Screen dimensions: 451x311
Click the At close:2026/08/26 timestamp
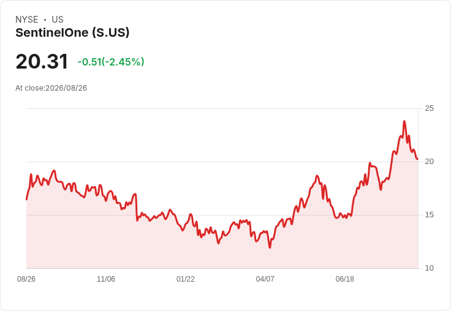(51, 88)
